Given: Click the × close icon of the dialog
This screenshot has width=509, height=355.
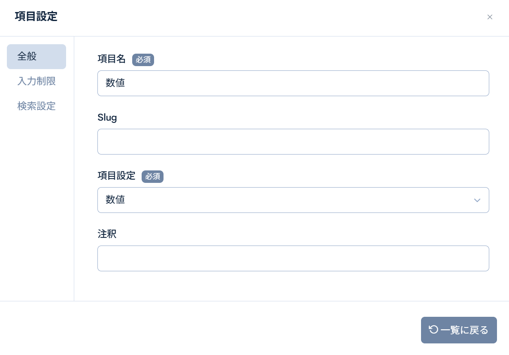Looking at the screenshot, I should (x=490, y=17).
